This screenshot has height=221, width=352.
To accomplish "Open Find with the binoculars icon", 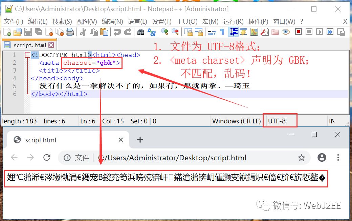I will click(x=141, y=32).
